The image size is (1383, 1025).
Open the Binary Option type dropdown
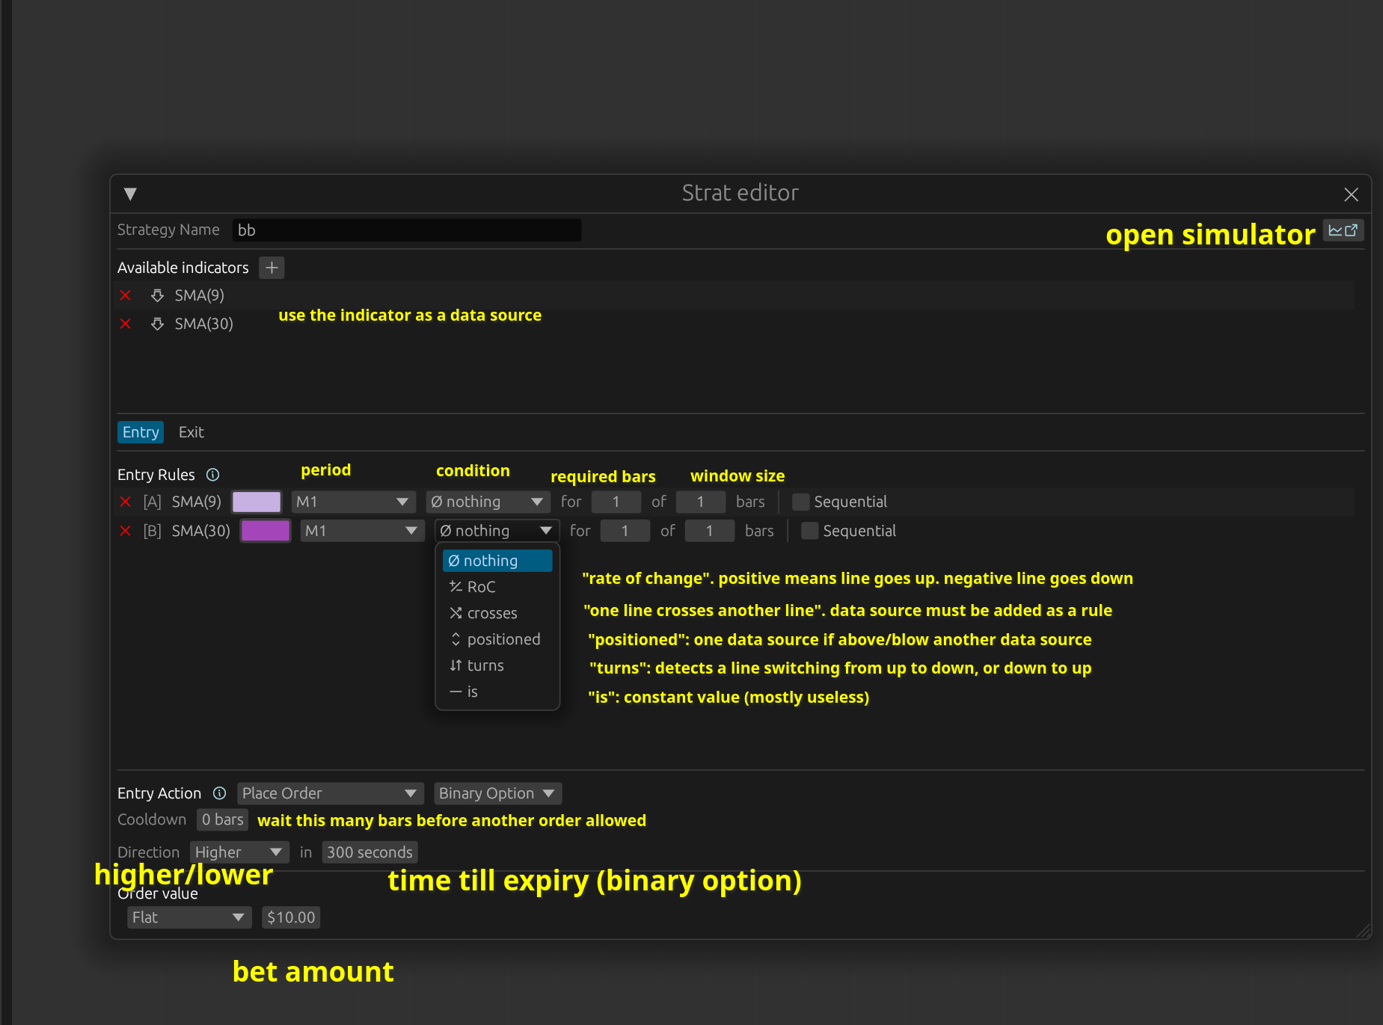[x=497, y=793]
